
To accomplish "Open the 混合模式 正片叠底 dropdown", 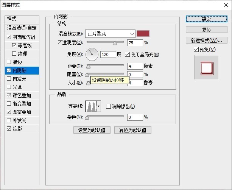I will point(110,34).
